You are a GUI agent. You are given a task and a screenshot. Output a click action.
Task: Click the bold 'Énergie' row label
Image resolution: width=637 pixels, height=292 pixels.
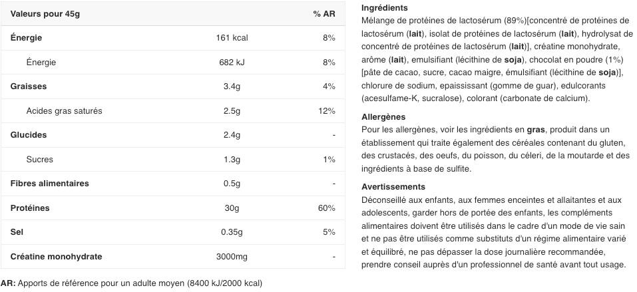point(26,38)
